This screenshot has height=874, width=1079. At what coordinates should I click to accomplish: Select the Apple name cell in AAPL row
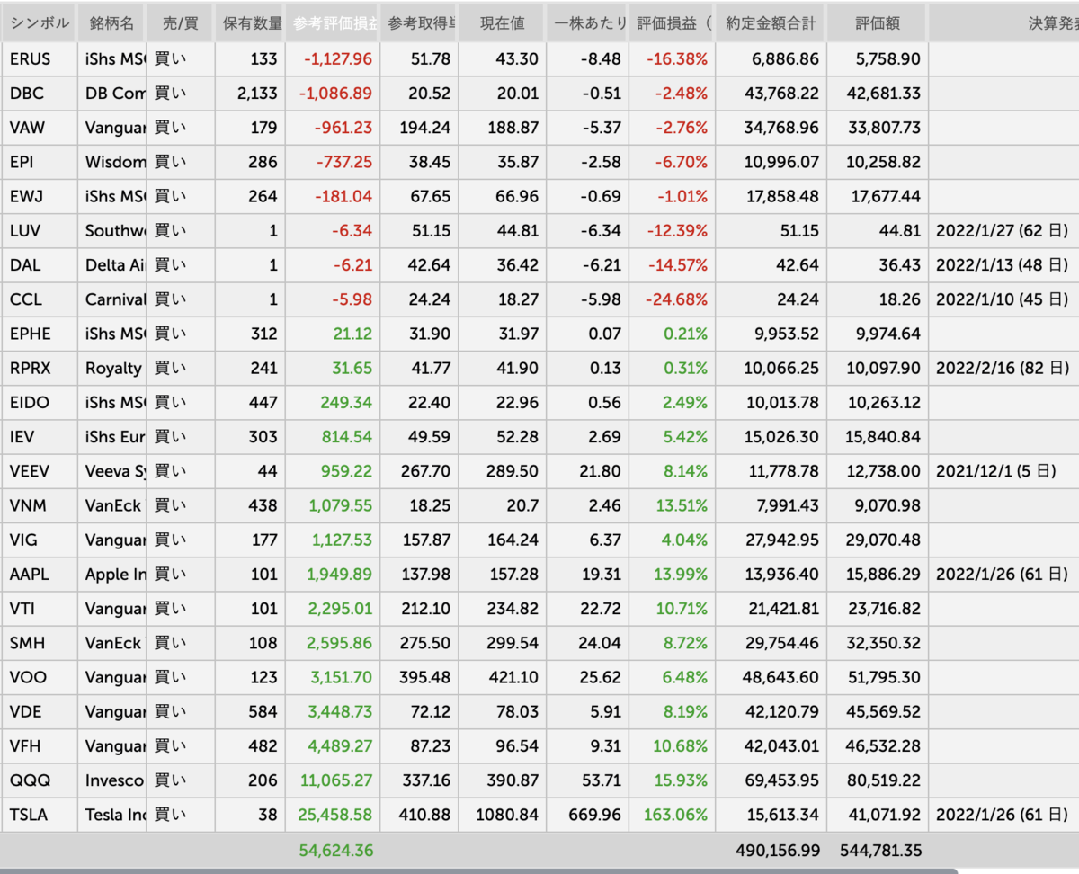pyautogui.click(x=111, y=574)
